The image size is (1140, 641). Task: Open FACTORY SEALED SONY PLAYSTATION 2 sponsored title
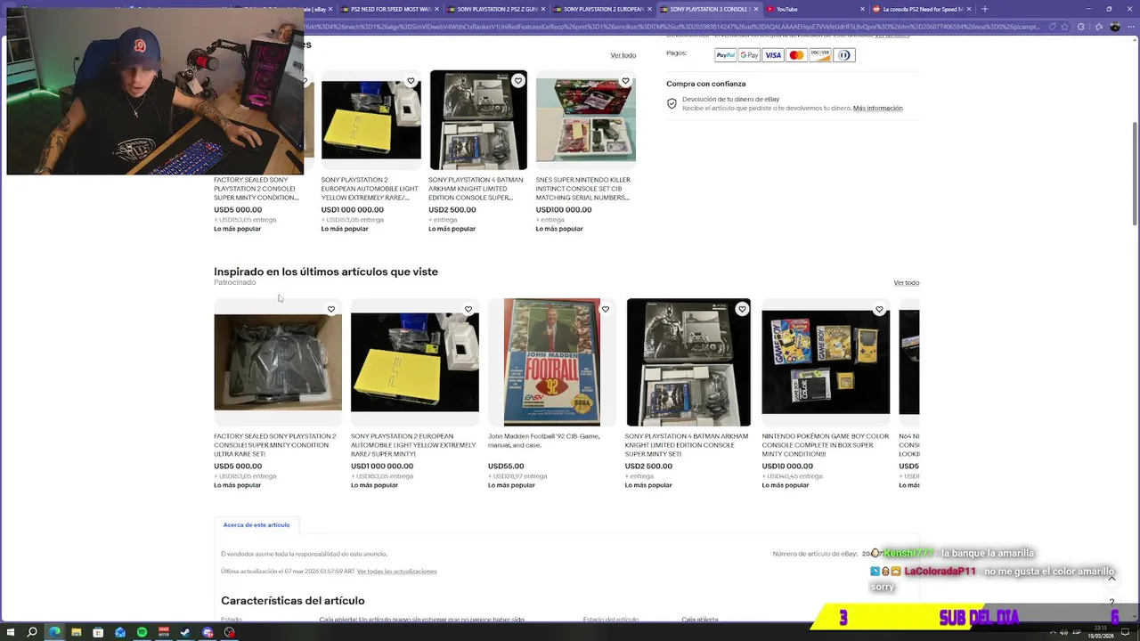[275, 445]
